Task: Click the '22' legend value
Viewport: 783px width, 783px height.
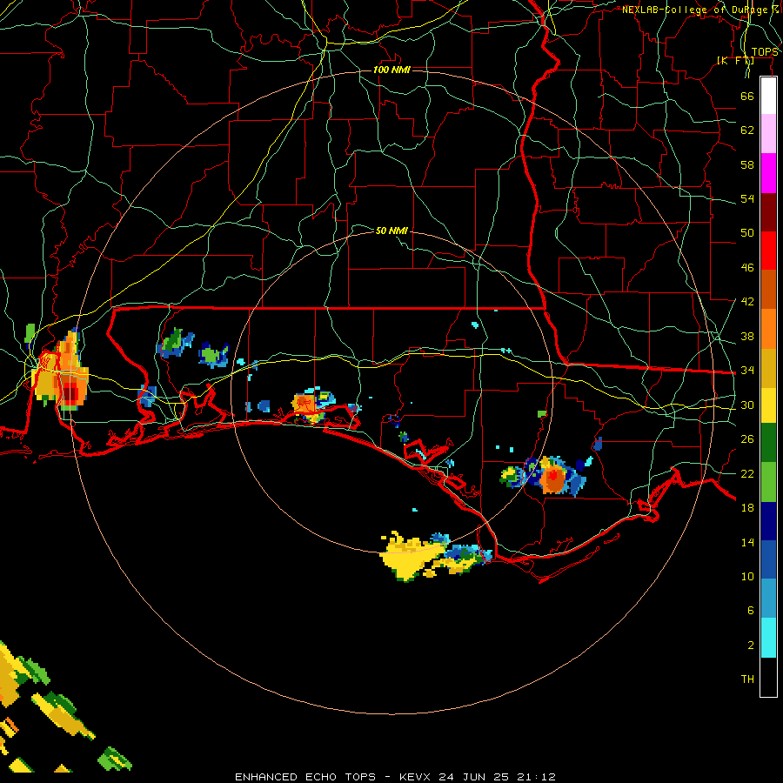Action: point(747,473)
